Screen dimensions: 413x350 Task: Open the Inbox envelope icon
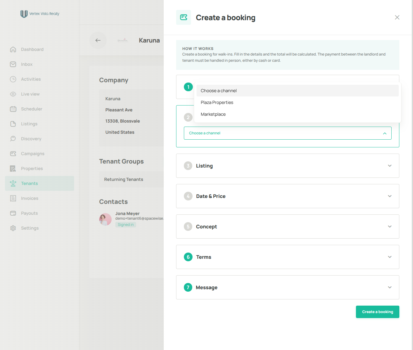13,64
